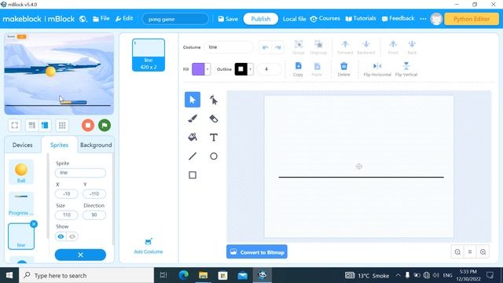Hide the sprite with crossed eye icon
Image resolution: width=503 pixels, height=283 pixels.
(x=72, y=237)
